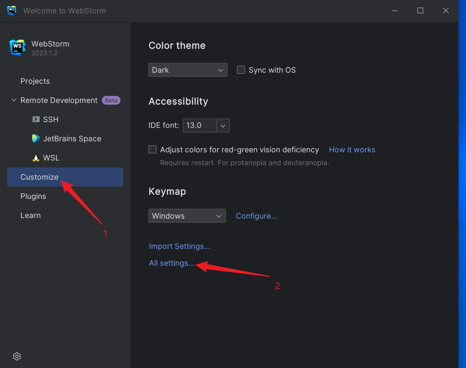Toggle Adjust colors for red-green vision deficiency
The width and height of the screenshot is (466, 368).
click(x=153, y=149)
